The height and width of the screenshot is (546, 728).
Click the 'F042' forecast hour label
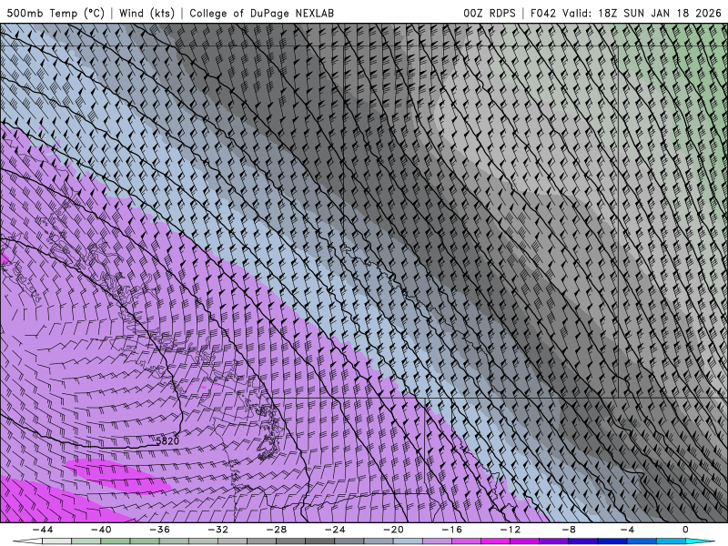[x=543, y=13]
